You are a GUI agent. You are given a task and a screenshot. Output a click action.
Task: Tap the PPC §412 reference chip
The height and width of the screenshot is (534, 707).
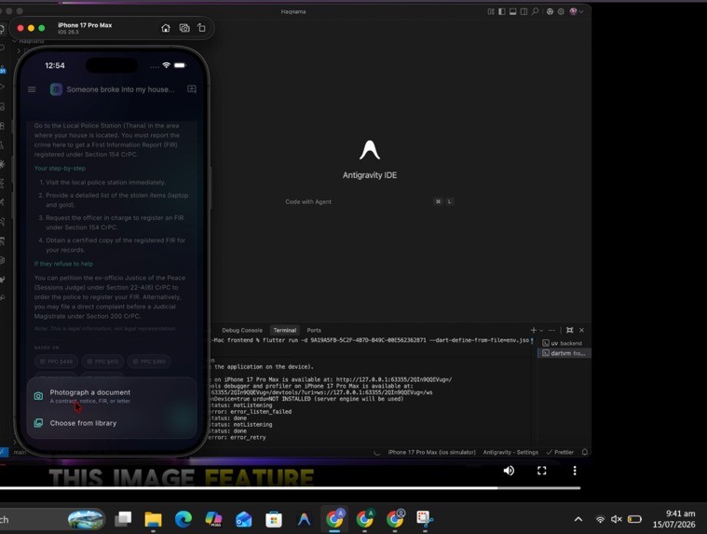tap(102, 362)
